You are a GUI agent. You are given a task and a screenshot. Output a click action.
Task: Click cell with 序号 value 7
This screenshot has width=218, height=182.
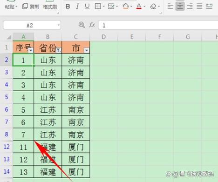[x=23, y=135]
